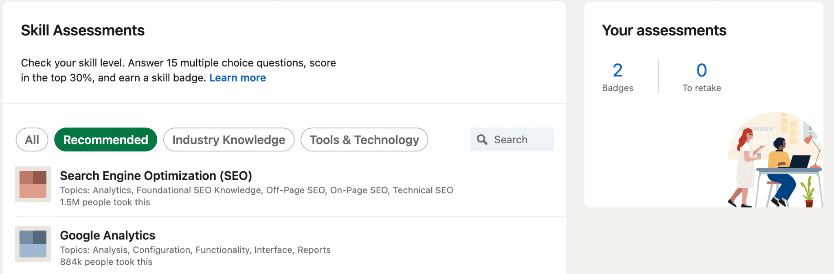Click the Google Analytics topics line
Screen dimensions: 834x274
point(195,250)
